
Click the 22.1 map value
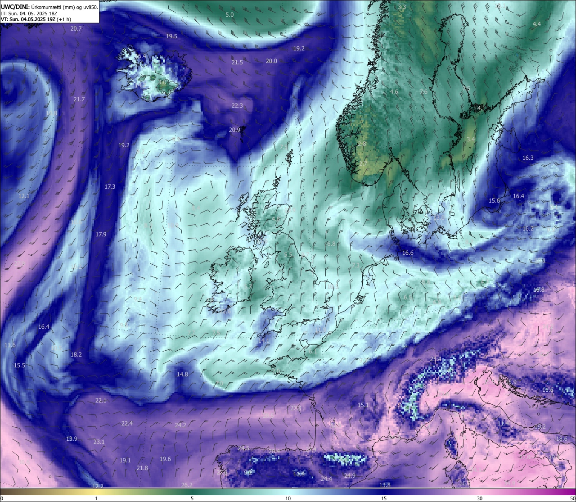pyautogui.click(x=101, y=400)
